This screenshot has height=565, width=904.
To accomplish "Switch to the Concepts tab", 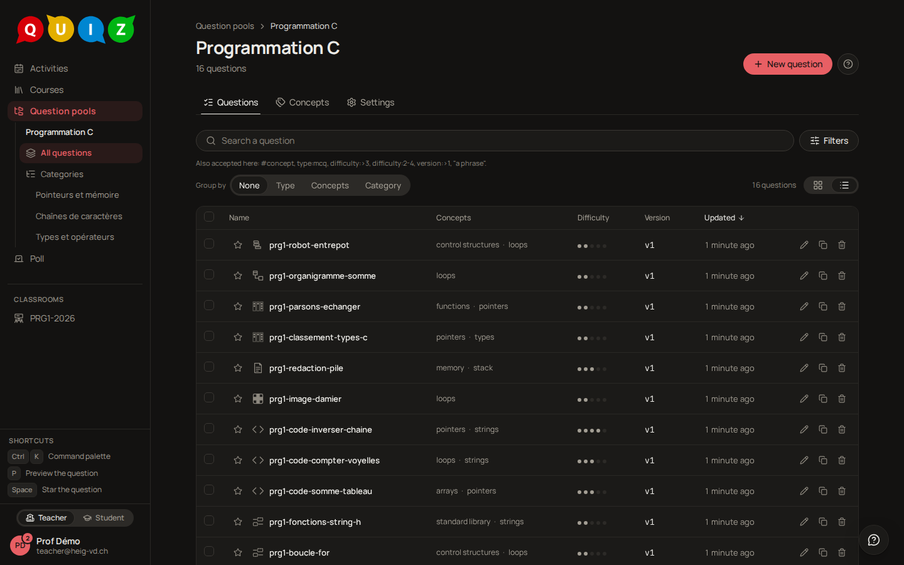I will [303, 102].
